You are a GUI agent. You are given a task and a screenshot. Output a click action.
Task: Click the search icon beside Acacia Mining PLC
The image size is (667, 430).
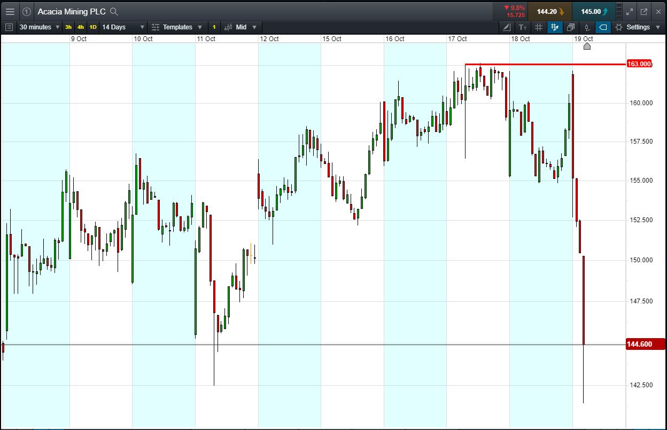(x=114, y=11)
